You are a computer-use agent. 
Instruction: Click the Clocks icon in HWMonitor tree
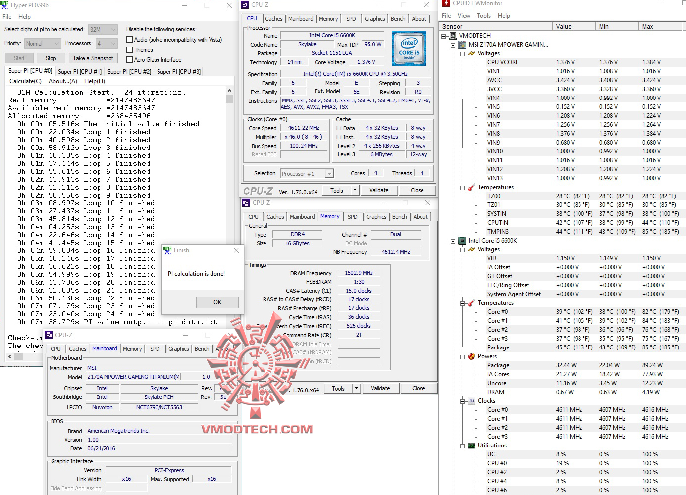(x=471, y=401)
